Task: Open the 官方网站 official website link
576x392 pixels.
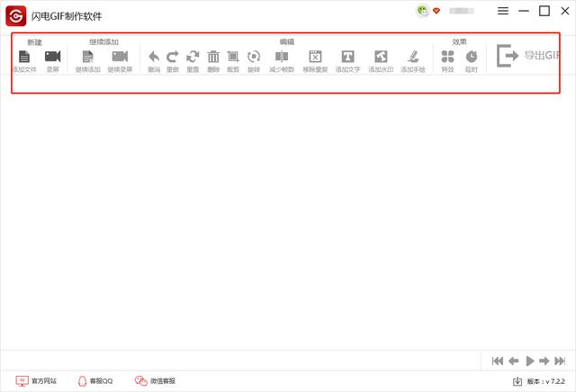Action: [37, 381]
